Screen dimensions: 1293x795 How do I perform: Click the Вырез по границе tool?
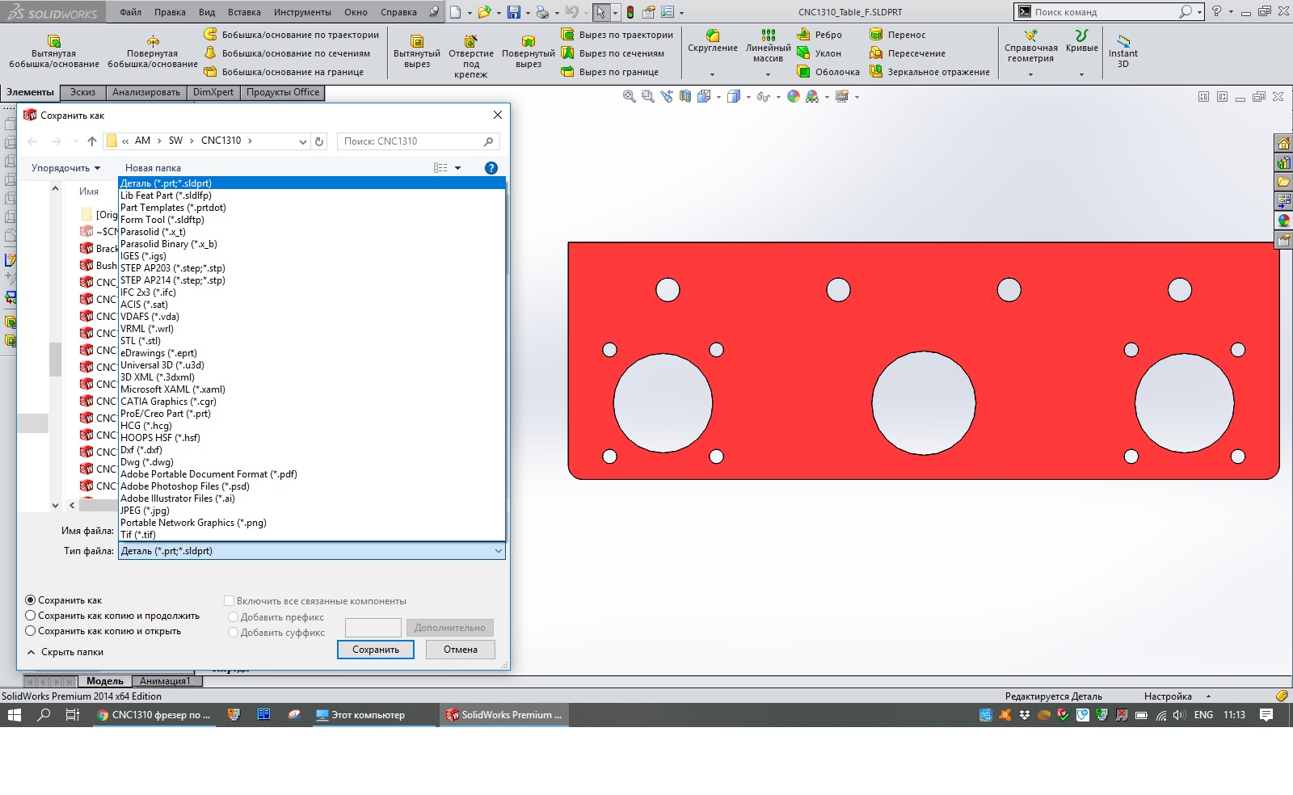tap(611, 72)
